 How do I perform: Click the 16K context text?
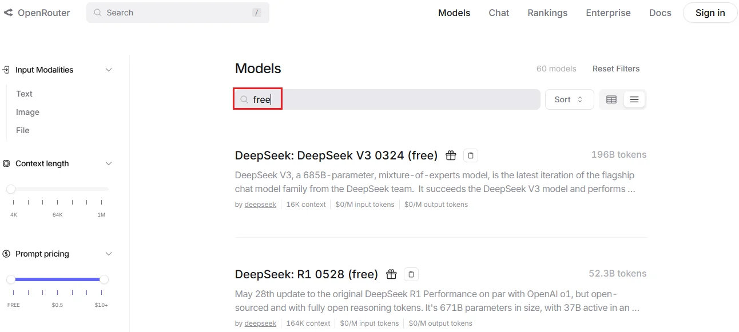pos(306,205)
